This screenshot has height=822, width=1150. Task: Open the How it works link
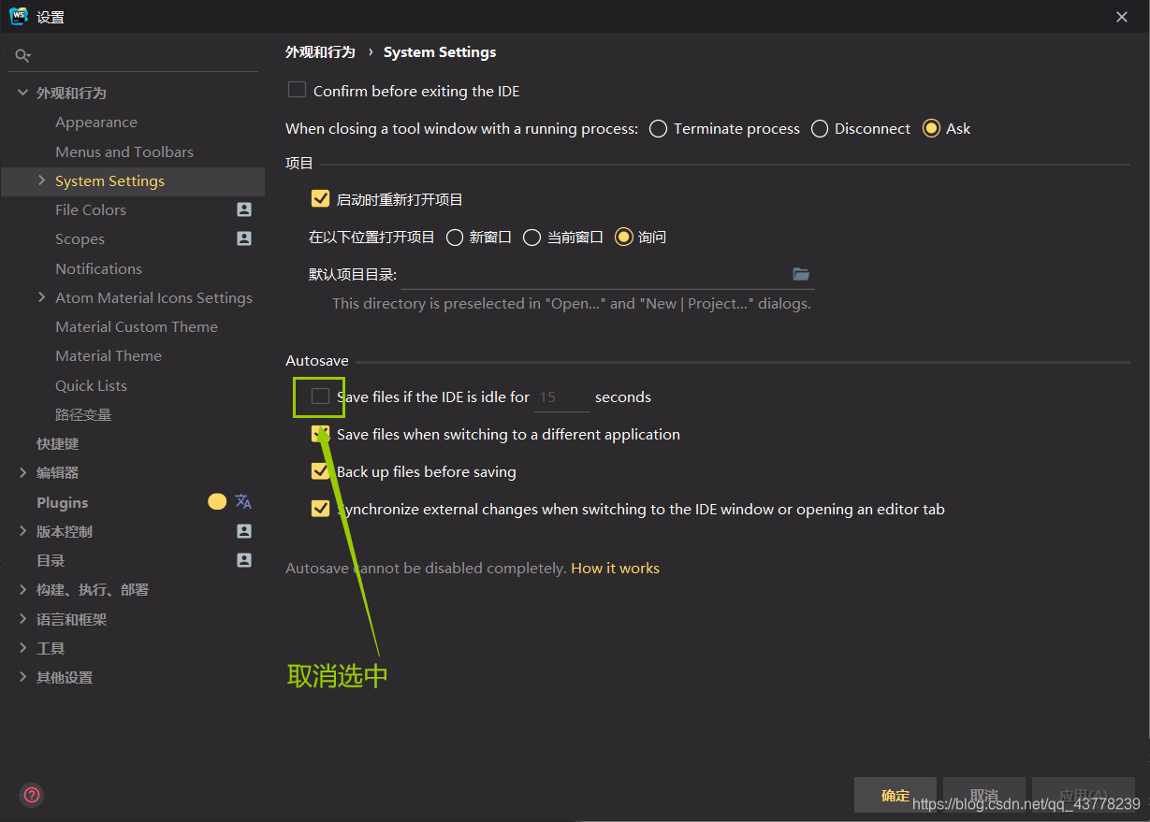click(615, 568)
